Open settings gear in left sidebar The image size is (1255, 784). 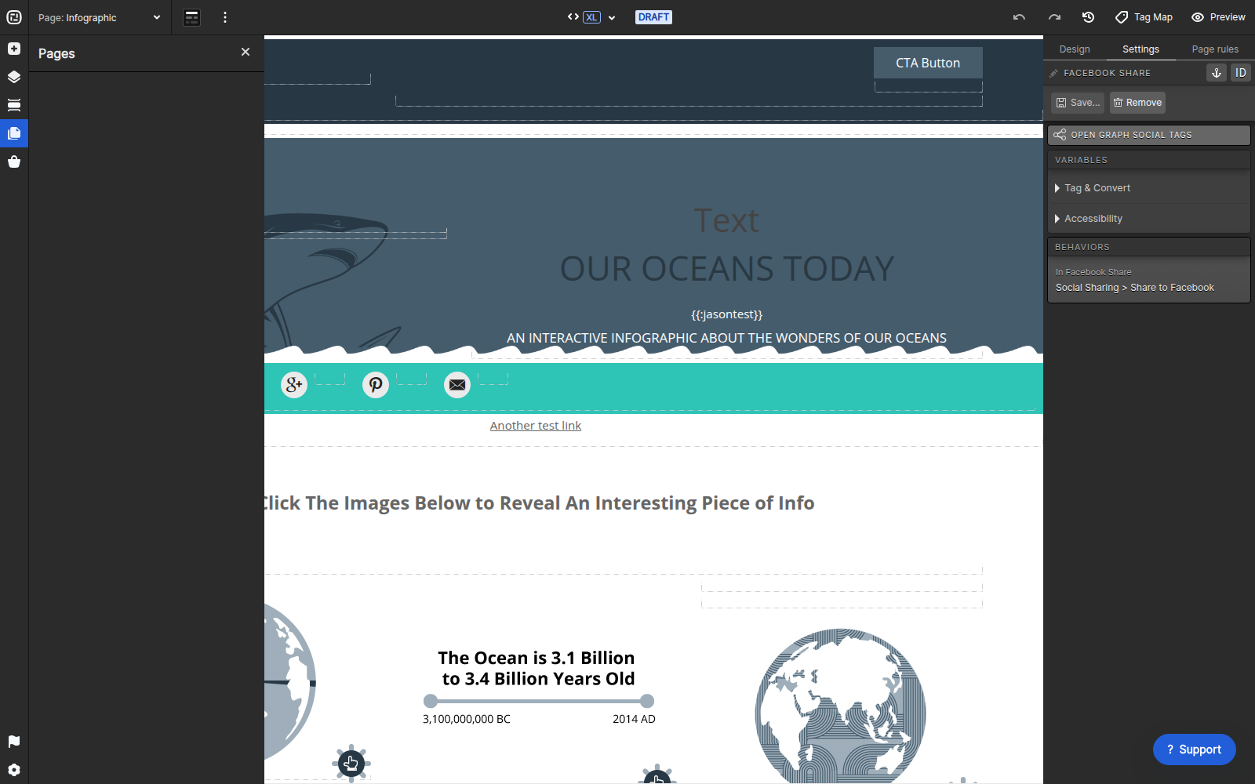[x=14, y=770]
